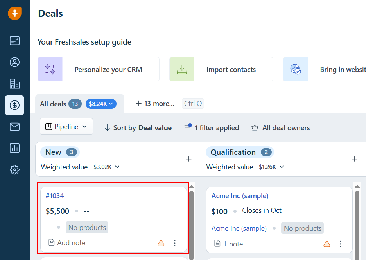Click the warning icon on deal #1034
The width and height of the screenshot is (366, 260).
pyautogui.click(x=161, y=243)
